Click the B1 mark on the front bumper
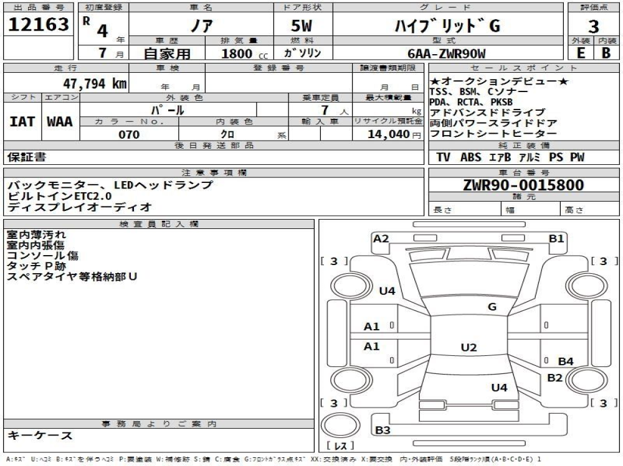Viewport: 623px width, 466px height. (x=556, y=239)
